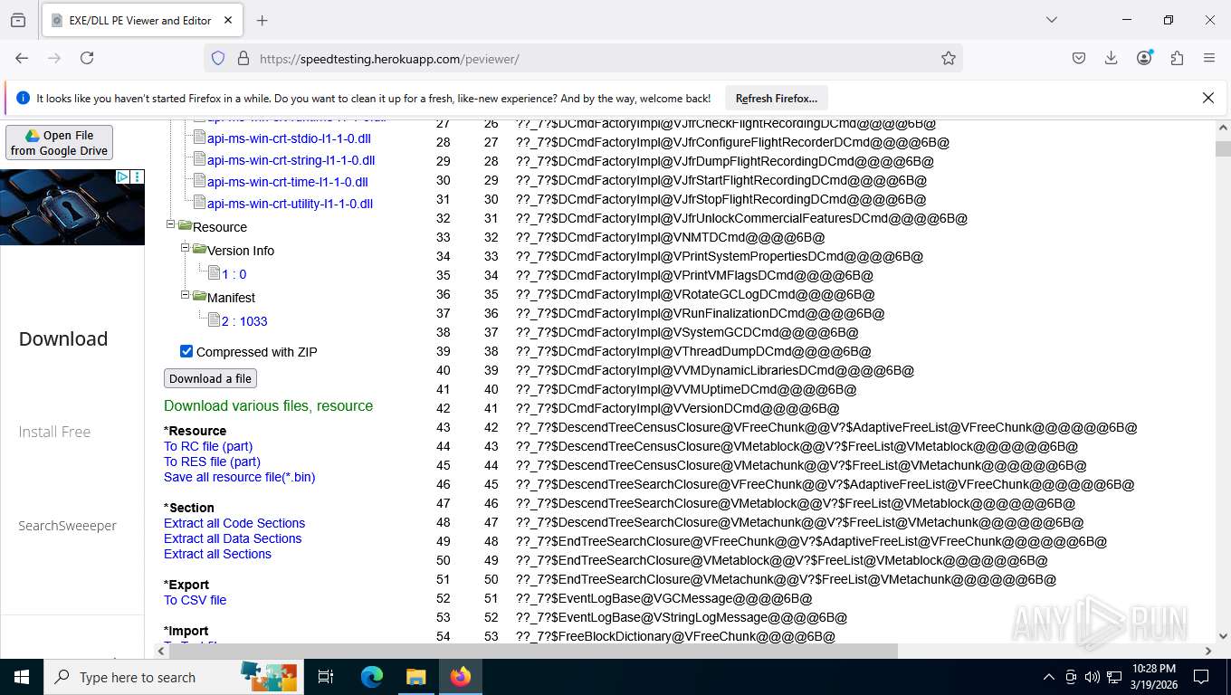Click the Resource folder icon

tap(185, 225)
